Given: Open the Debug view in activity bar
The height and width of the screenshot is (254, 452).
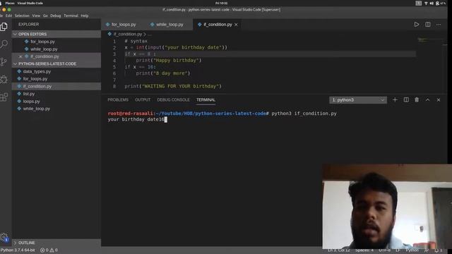Looking at the screenshot, I should [x=4, y=80].
